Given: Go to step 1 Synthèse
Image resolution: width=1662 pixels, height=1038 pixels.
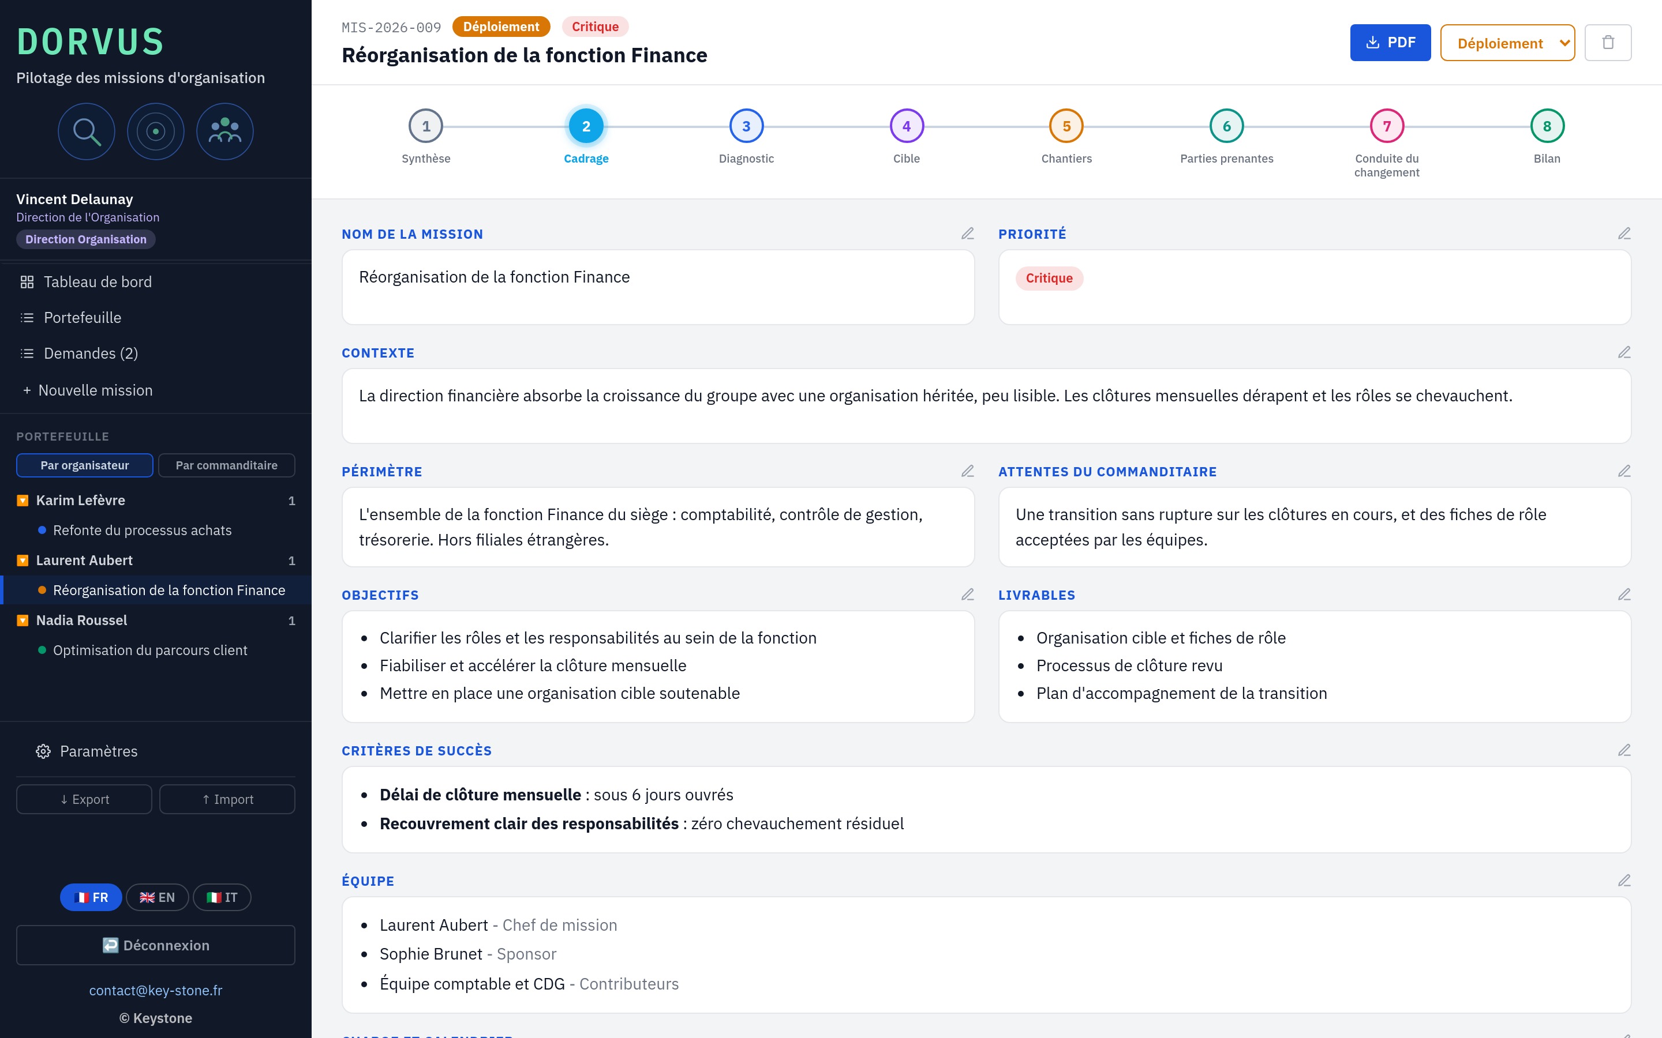Looking at the screenshot, I should pyautogui.click(x=426, y=126).
